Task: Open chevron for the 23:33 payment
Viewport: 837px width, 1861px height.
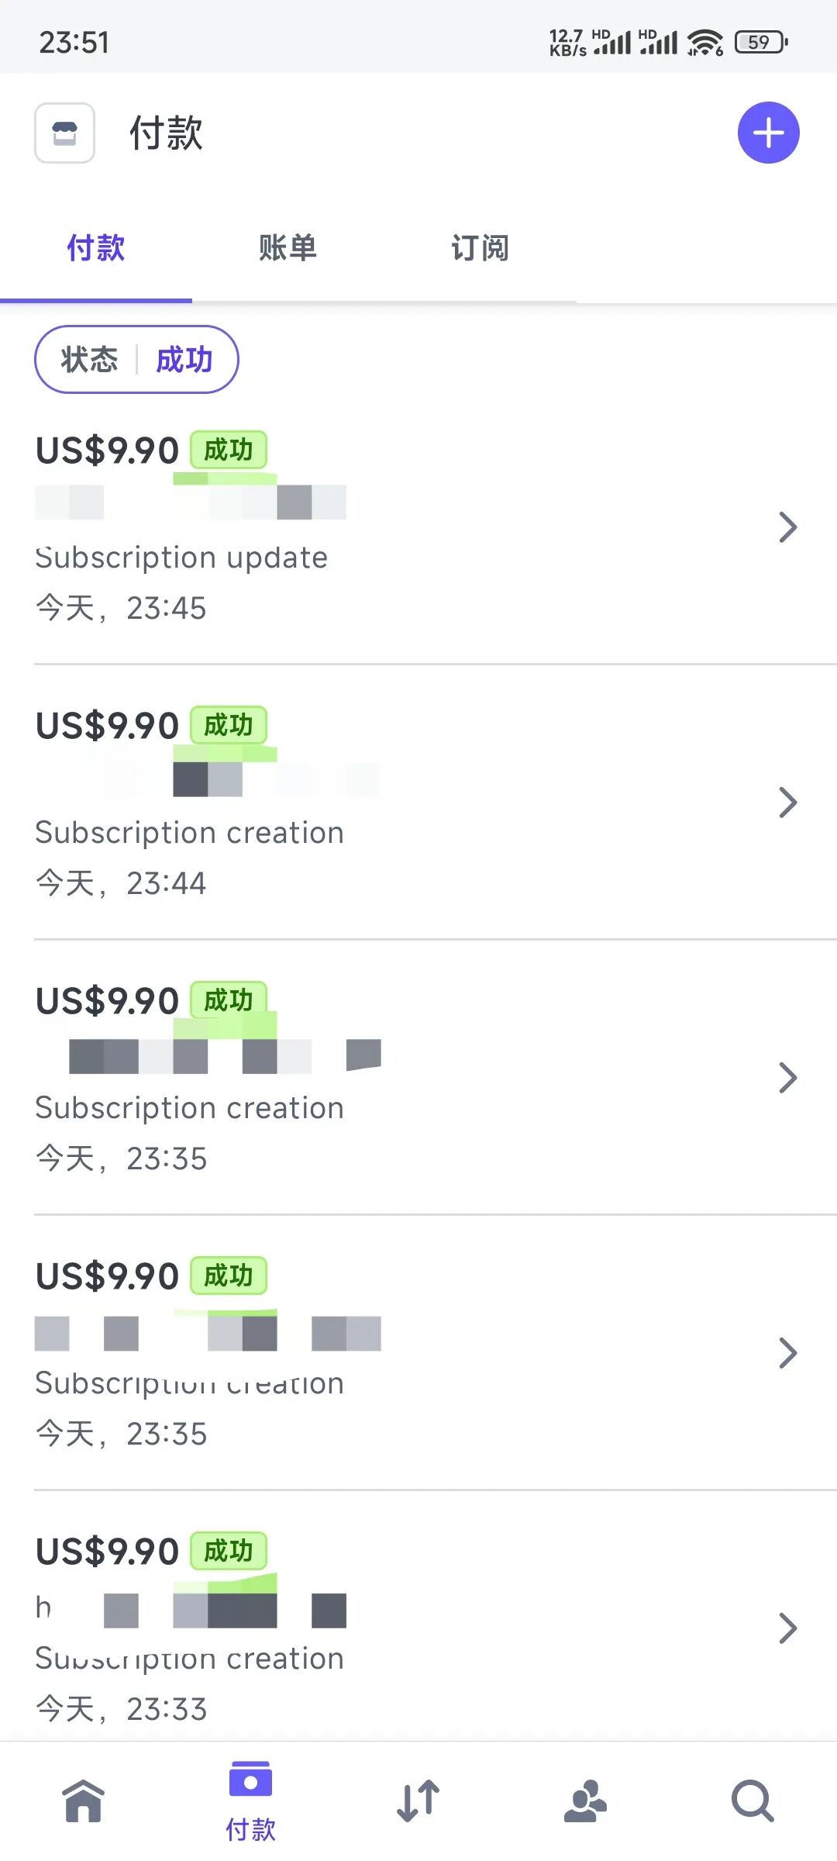Action: pos(787,1628)
